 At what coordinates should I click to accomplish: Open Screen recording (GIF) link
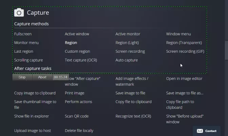point(185,51)
